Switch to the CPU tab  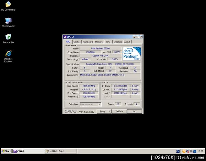(68, 42)
